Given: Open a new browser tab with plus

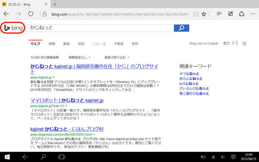Looking at the screenshot, I should pos(55,4).
